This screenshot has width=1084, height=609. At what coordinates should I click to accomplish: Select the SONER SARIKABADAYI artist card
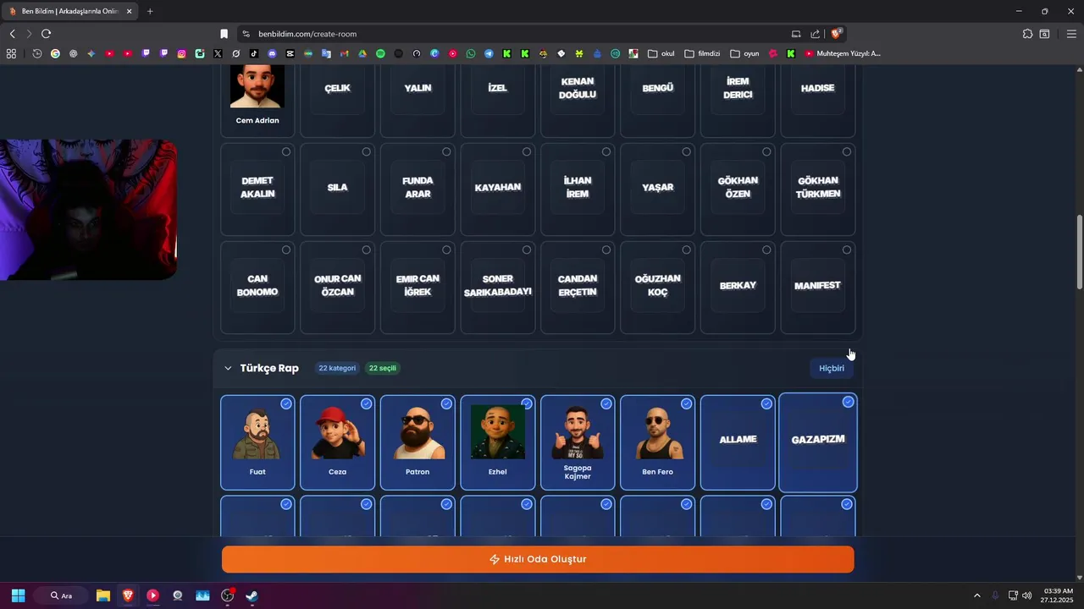point(498,287)
